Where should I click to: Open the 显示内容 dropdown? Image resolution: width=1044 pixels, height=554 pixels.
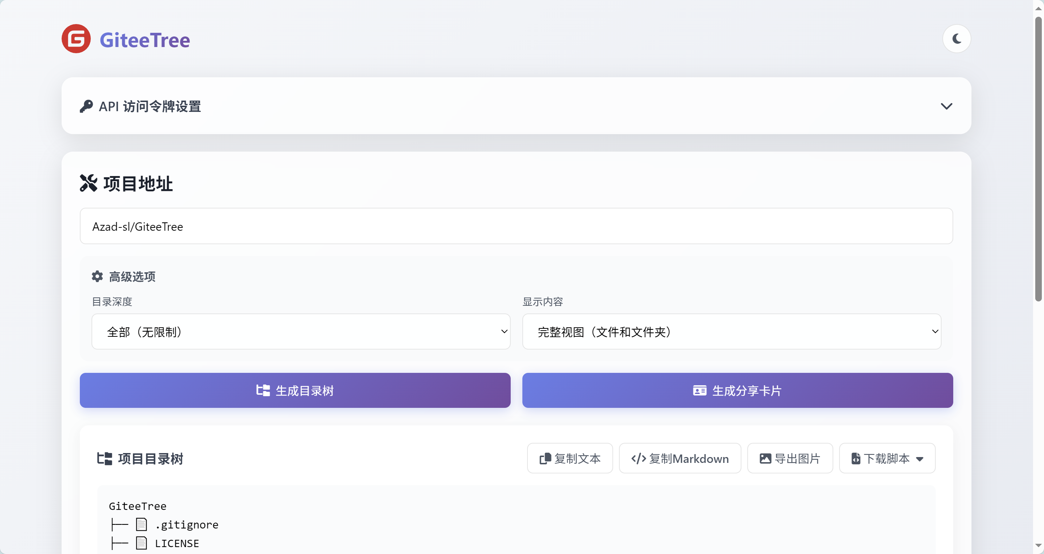[732, 332]
